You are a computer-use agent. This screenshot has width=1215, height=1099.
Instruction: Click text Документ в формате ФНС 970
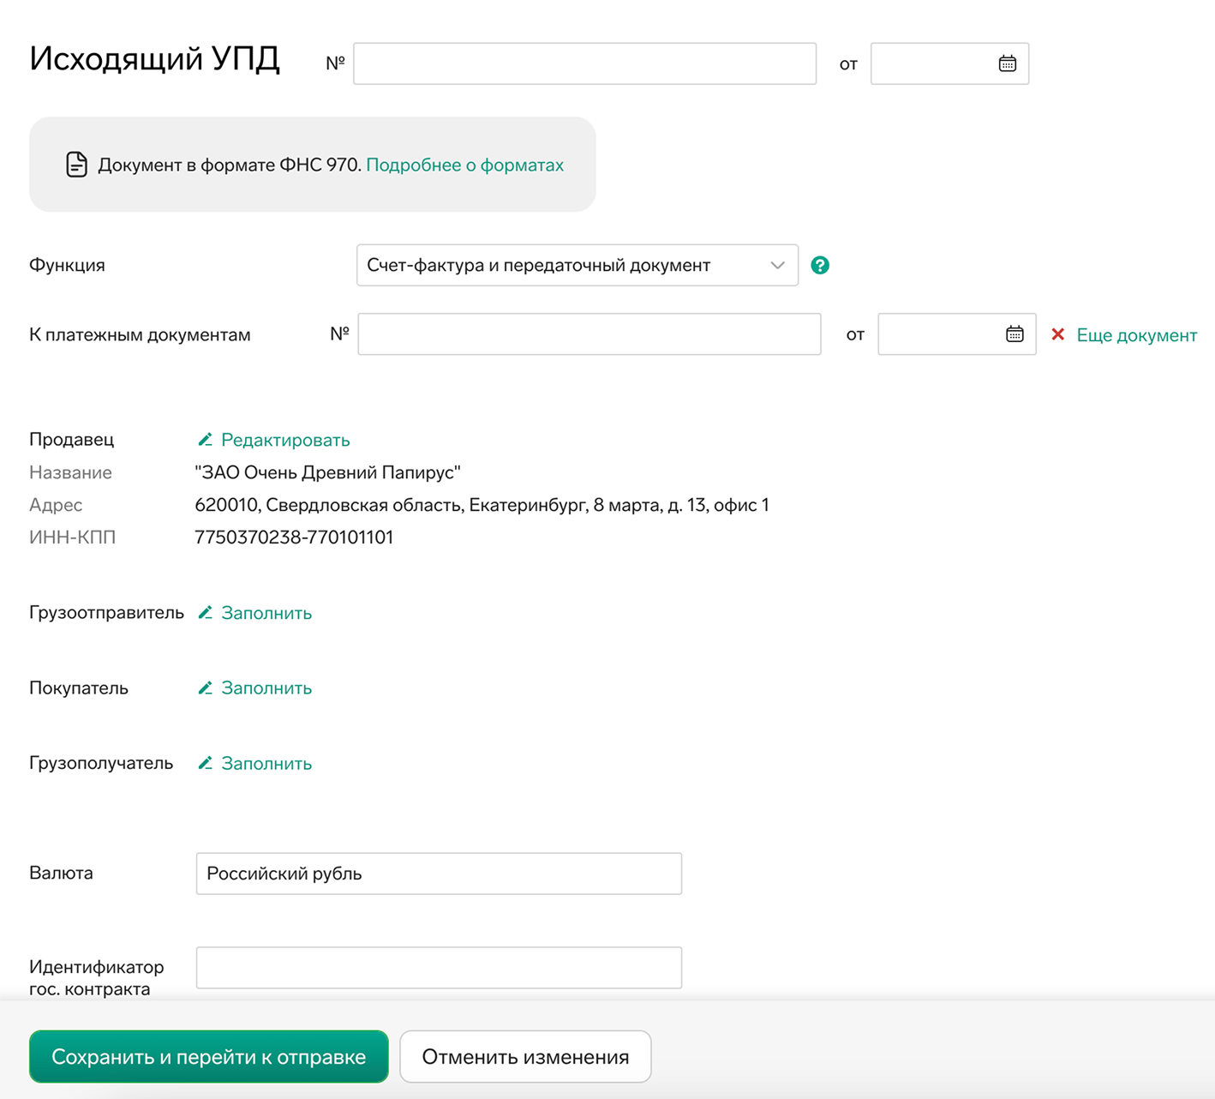[x=230, y=165]
